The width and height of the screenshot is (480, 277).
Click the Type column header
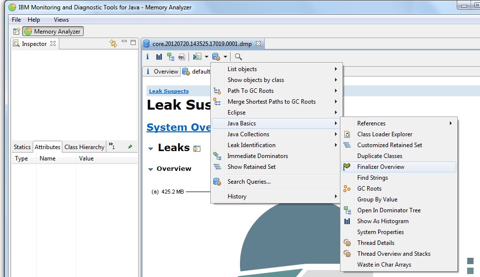tap(24, 158)
